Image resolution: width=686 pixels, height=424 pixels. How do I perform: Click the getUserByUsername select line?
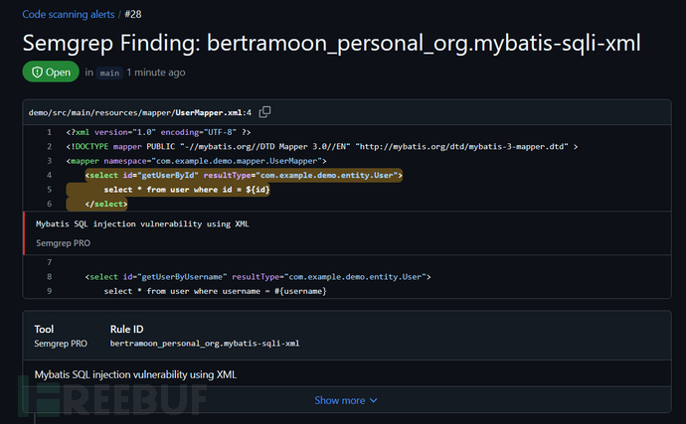pyautogui.click(x=257, y=276)
